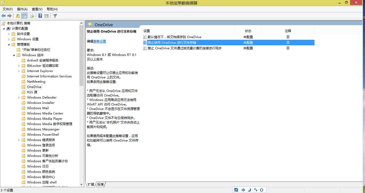The height and width of the screenshot is (193, 365).
Task: Select the Windows 远程 shell folder
Action: point(42,182)
